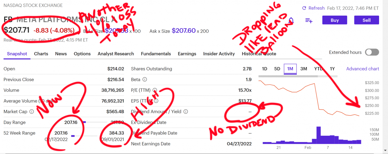The image size is (388, 154).
Task: Click the Open value $214.02
Action: click(x=115, y=69)
